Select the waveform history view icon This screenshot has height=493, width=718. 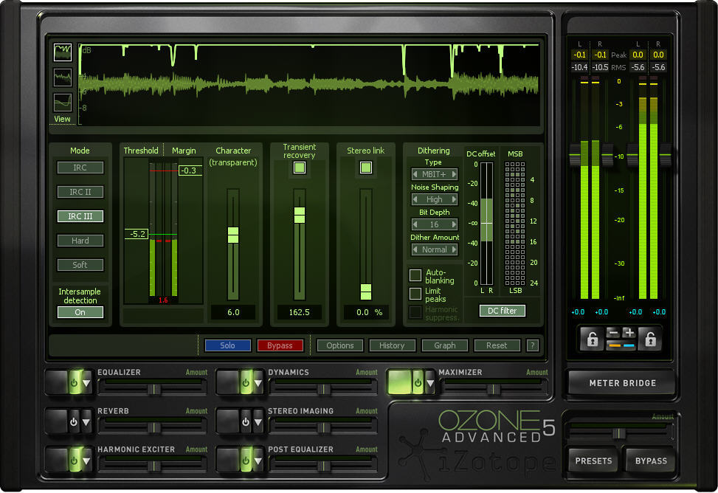[62, 52]
